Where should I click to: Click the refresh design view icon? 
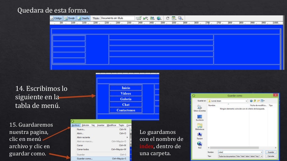tap(168, 18)
